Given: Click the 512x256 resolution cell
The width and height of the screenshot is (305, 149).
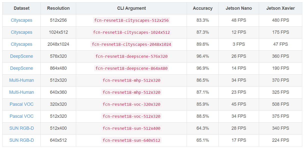Looking at the screenshot, I should coord(58,20).
